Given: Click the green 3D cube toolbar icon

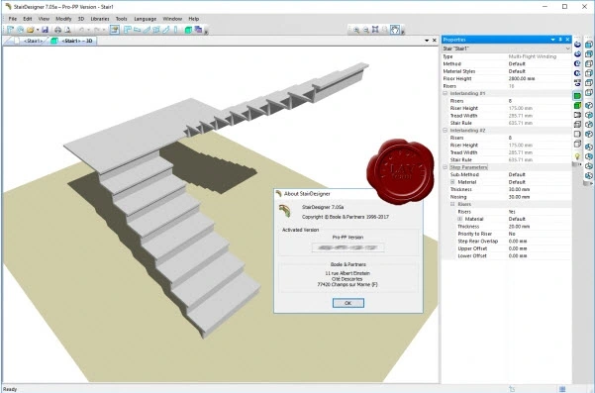Looking at the screenshot, I should pyautogui.click(x=188, y=30).
